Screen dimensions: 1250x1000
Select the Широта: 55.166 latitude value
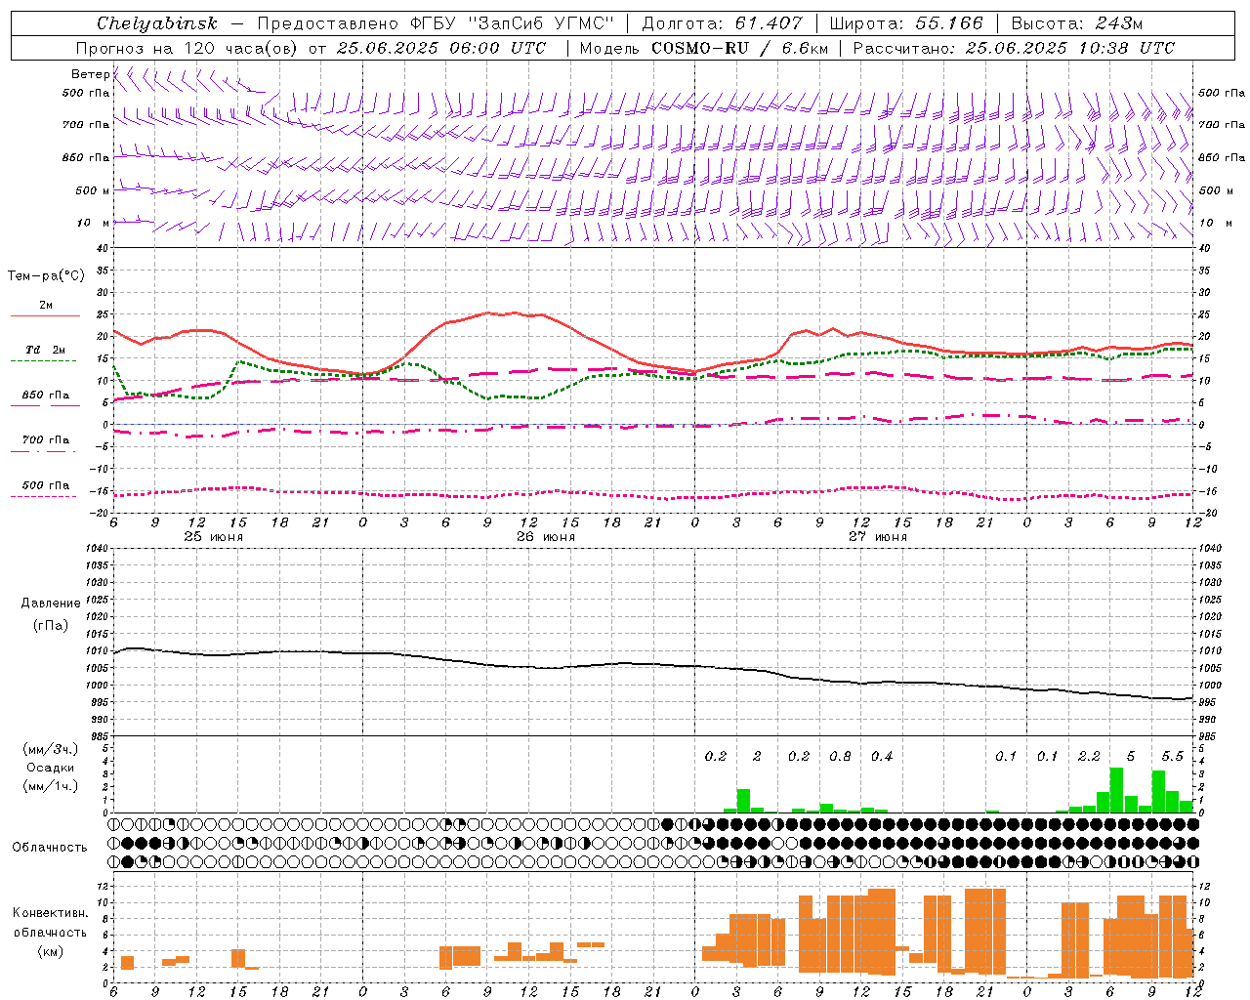point(906,23)
